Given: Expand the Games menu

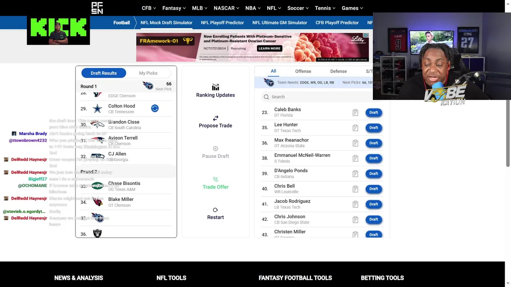Looking at the screenshot, I should coord(353,8).
